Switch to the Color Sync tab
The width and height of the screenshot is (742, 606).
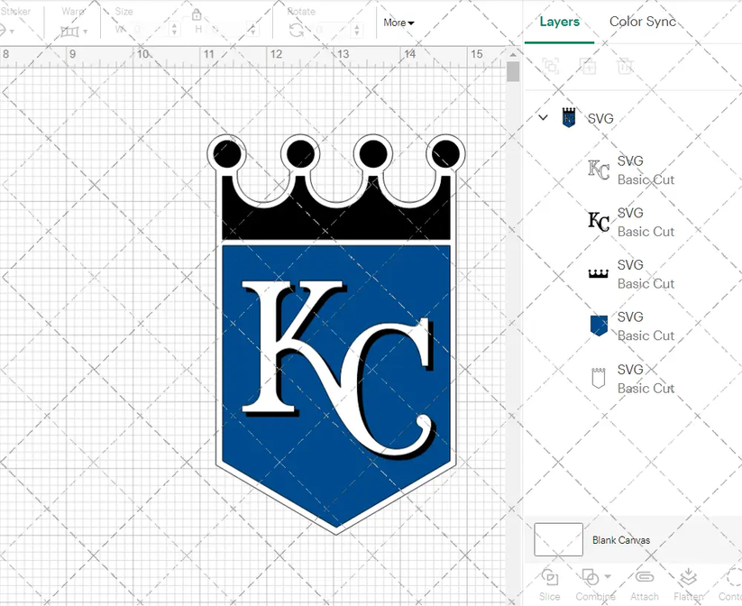coord(643,22)
